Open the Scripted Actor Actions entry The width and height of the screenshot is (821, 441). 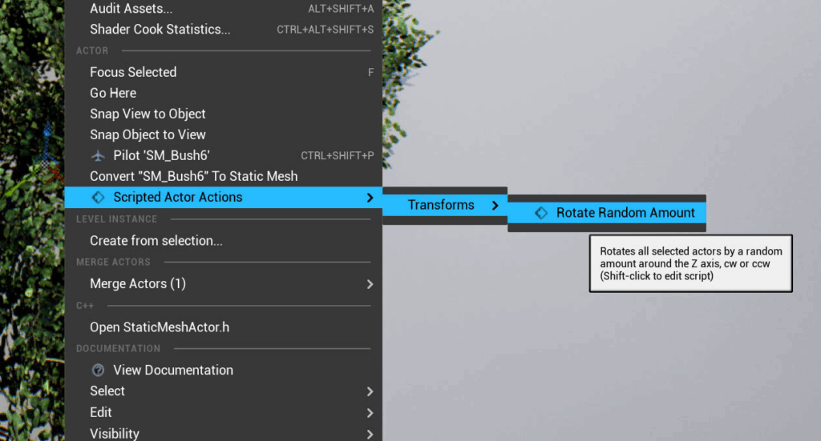point(224,198)
